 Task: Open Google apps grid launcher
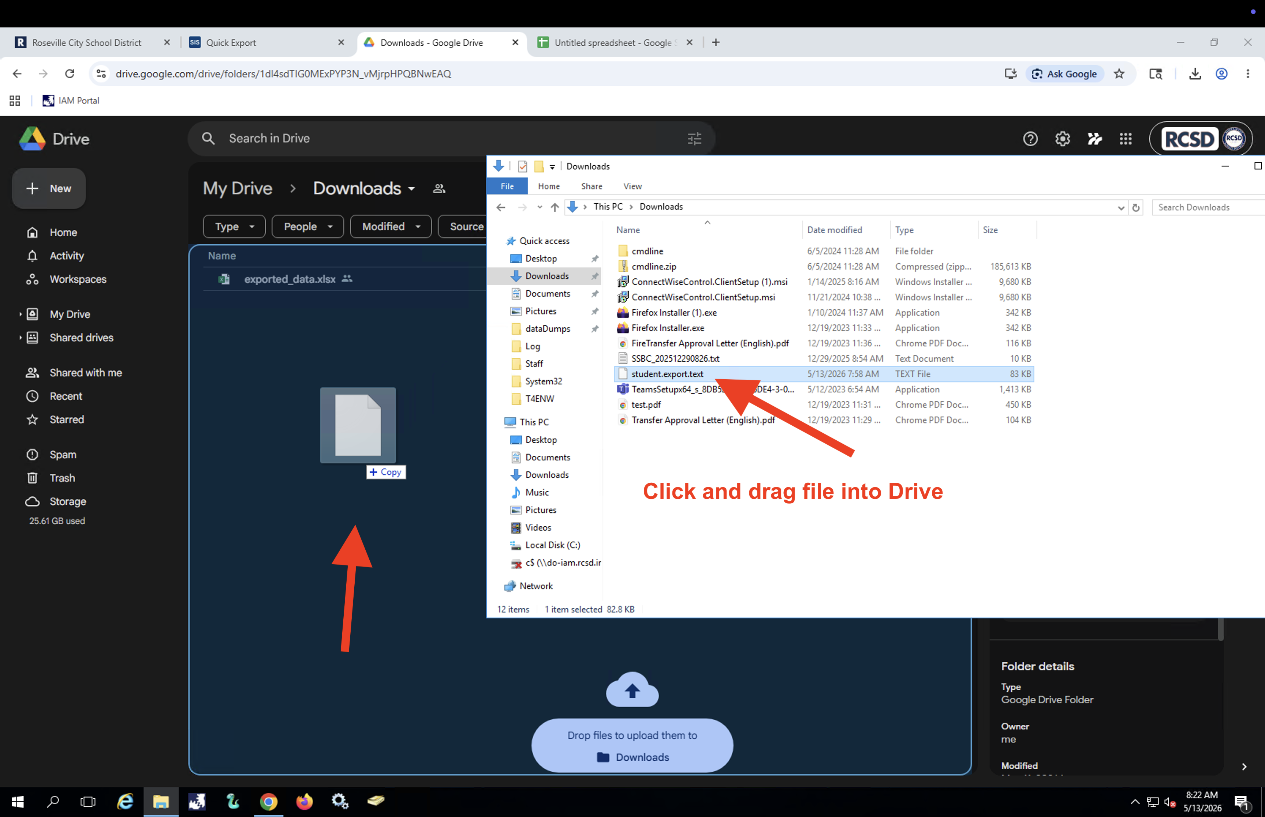[1126, 139]
